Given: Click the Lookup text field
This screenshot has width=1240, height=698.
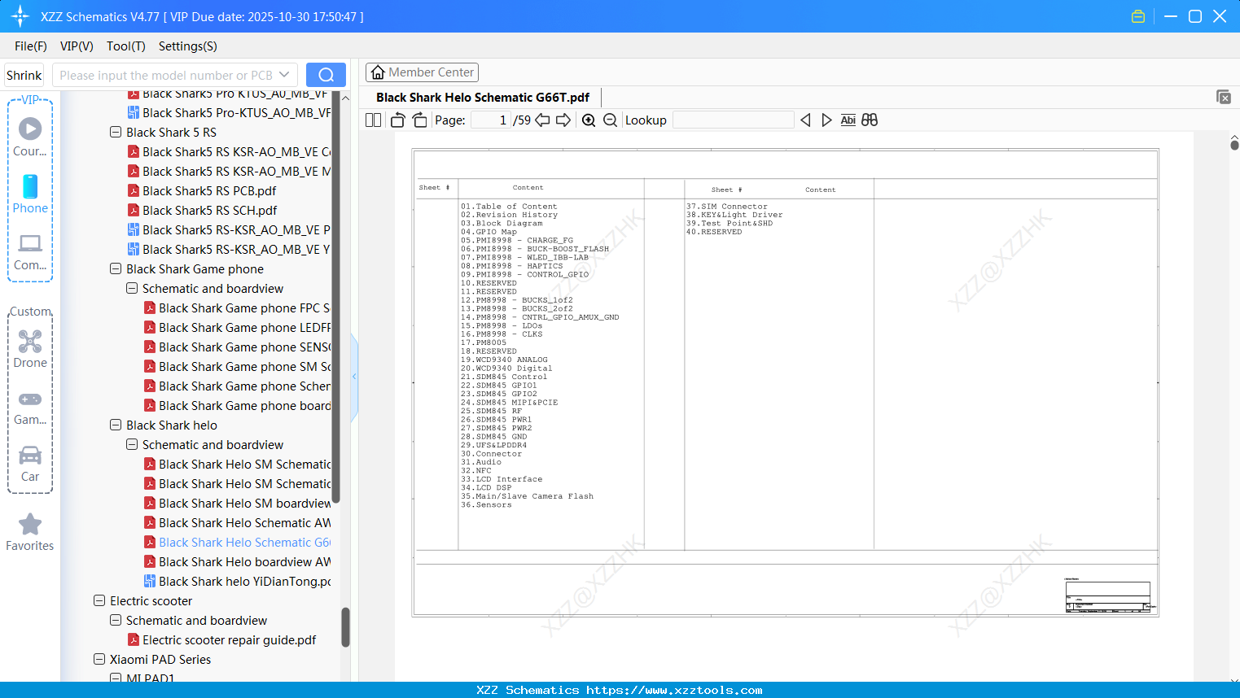Looking at the screenshot, I should click(x=734, y=120).
